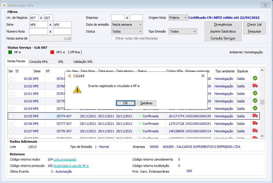Click the green check icon for ID 10150

(x=255, y=78)
